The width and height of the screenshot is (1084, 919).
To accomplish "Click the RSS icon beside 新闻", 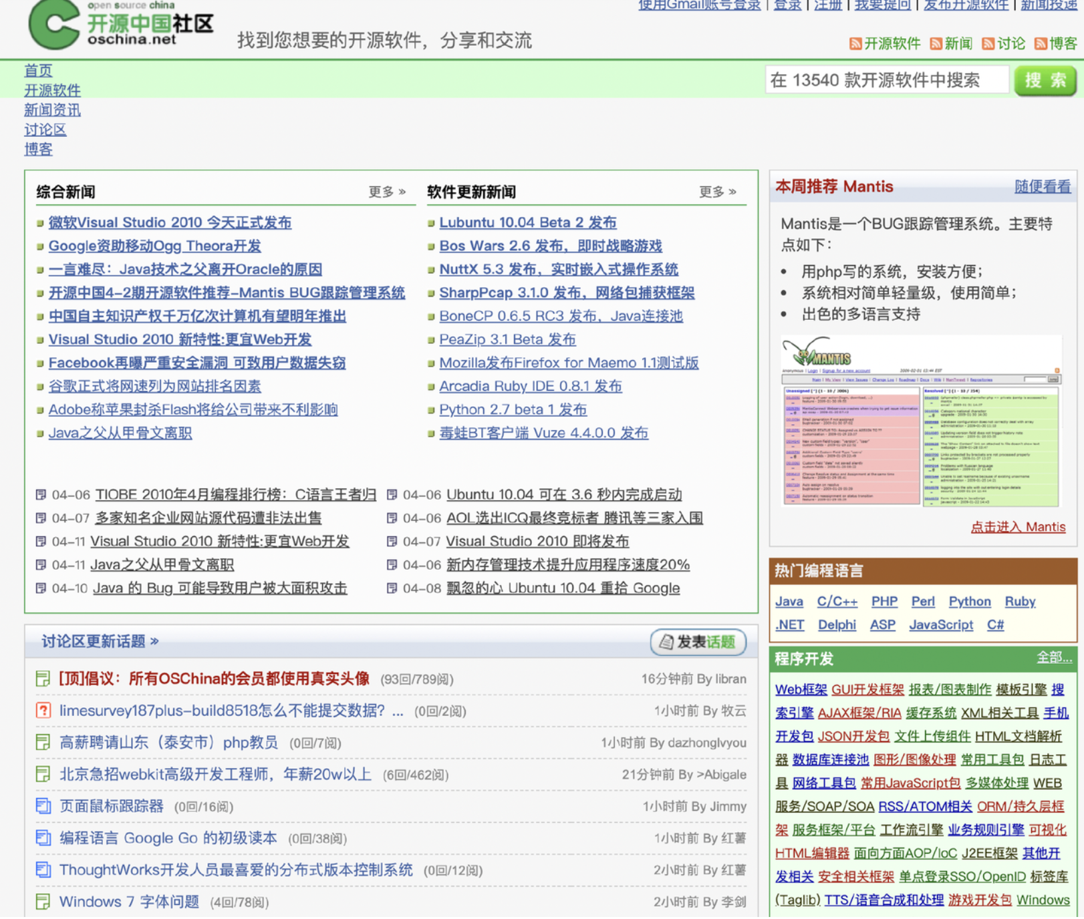I will [x=936, y=44].
